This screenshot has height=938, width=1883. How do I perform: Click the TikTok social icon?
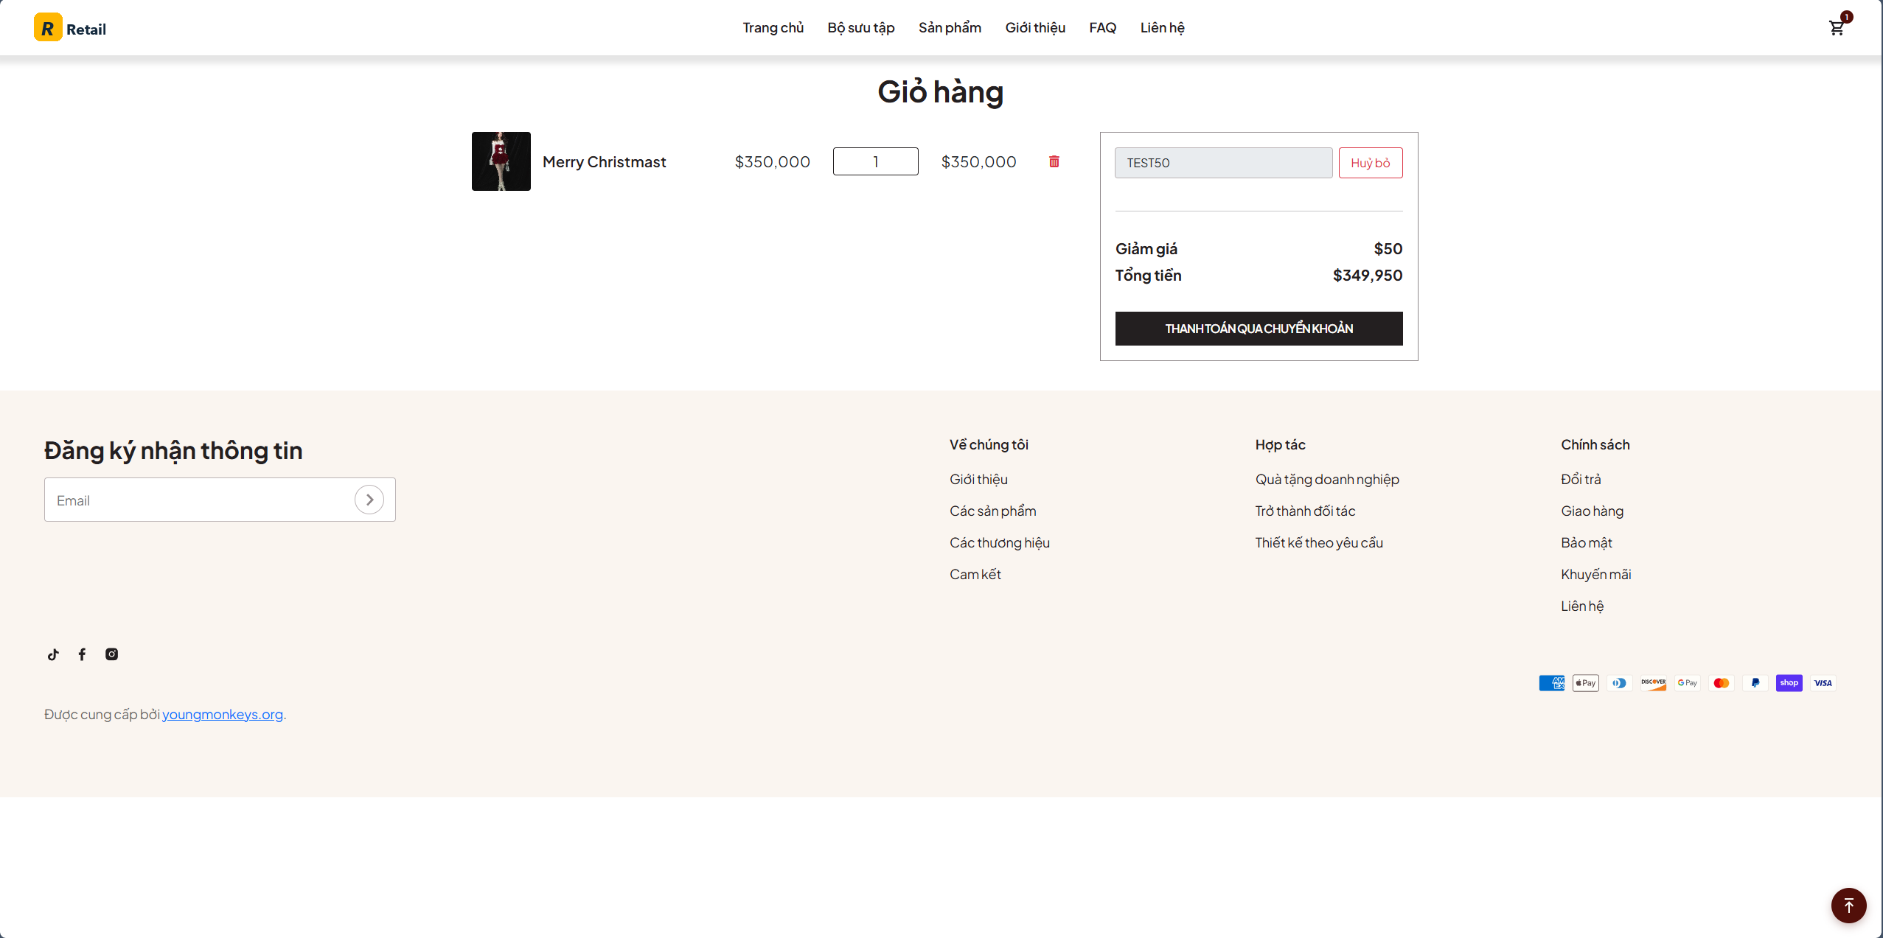(x=53, y=654)
